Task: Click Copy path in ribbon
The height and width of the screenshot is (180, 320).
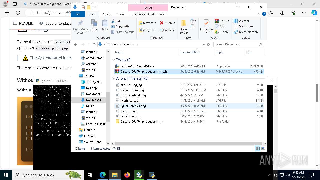Action: click(x=120, y=26)
